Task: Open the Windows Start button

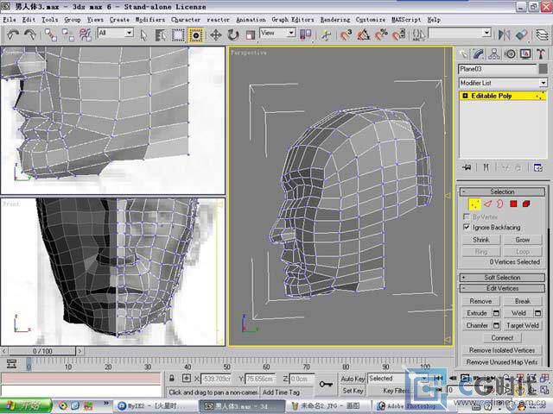Action: [x=25, y=406]
